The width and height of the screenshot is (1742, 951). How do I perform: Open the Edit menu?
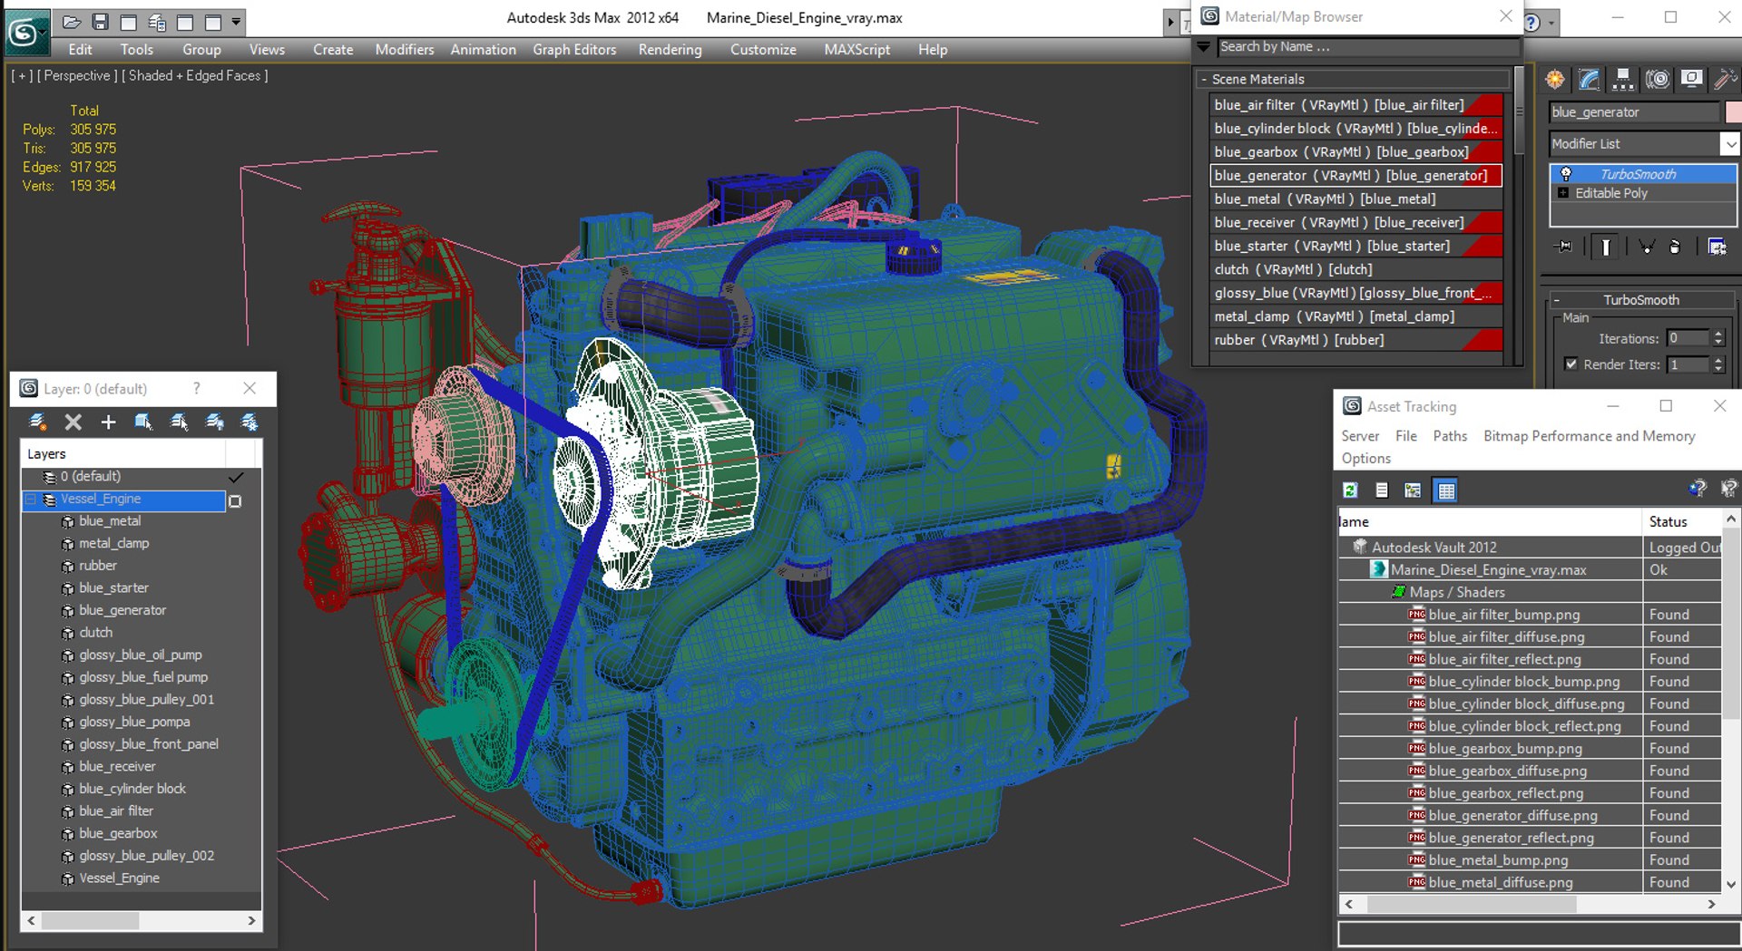coord(80,50)
